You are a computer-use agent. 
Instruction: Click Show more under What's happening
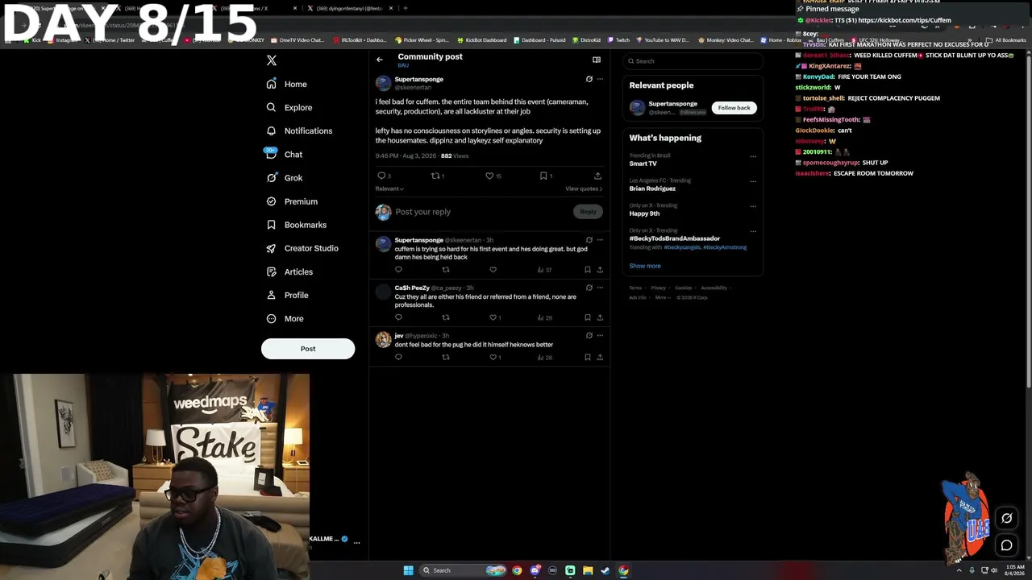[645, 266]
